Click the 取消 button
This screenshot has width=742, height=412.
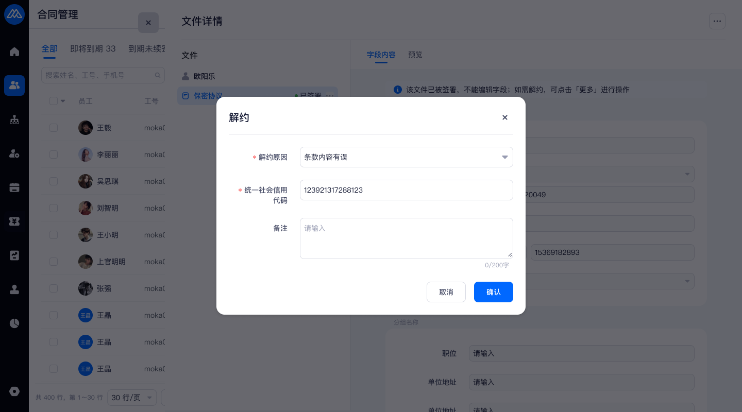[446, 292]
